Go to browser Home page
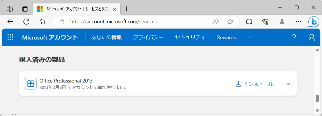322x116 pixels. pos(42,21)
